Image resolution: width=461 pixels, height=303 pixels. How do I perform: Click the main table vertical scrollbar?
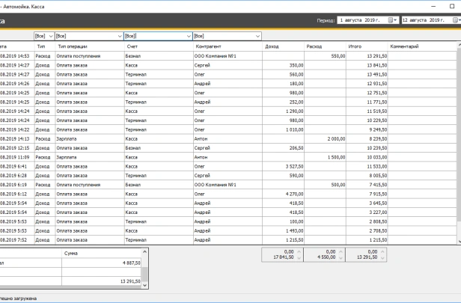tap(458, 142)
